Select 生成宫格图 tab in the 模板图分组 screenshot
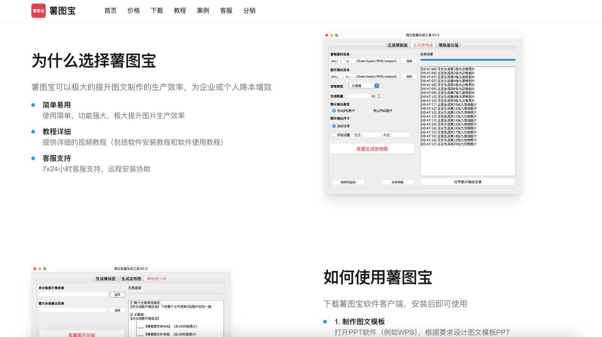The width and height of the screenshot is (602, 337). pos(131,279)
